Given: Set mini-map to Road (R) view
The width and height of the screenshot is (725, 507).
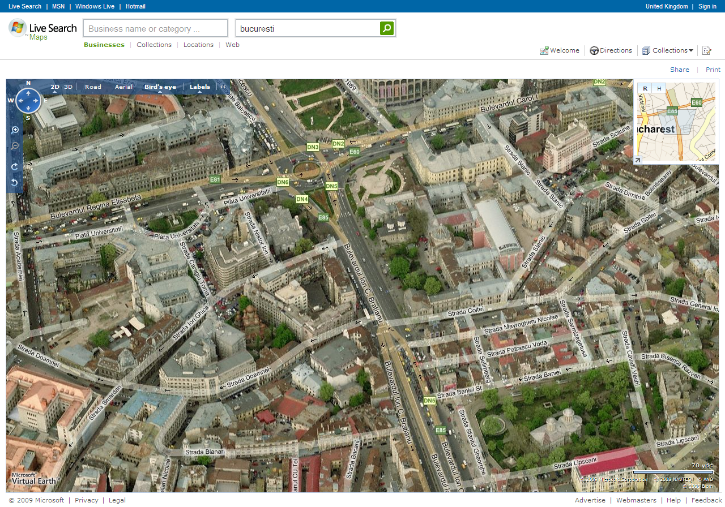Looking at the screenshot, I should tap(645, 88).
